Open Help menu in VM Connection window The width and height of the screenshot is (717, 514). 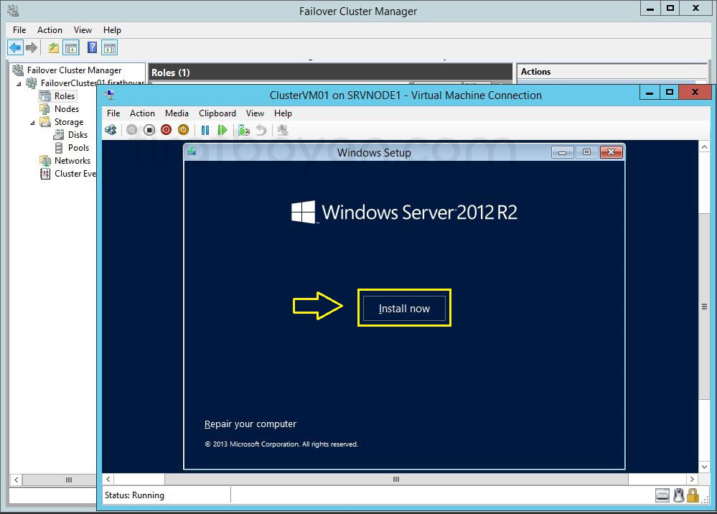tap(283, 113)
